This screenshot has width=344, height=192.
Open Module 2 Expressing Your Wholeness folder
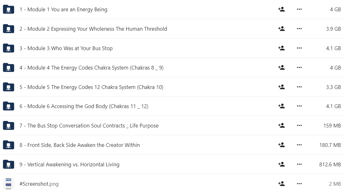coord(93,29)
